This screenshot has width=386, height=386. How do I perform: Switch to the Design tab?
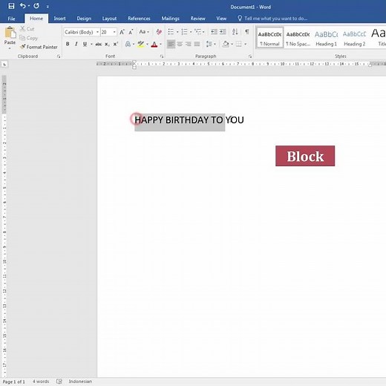(x=84, y=19)
